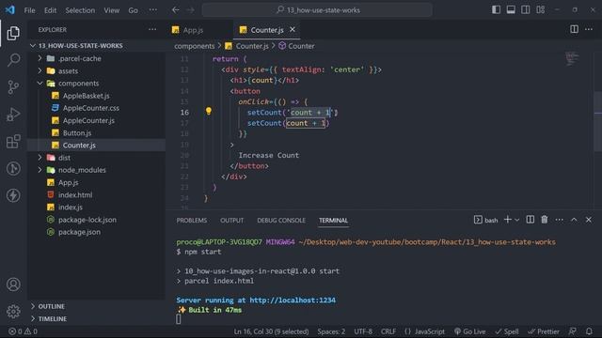Close the terminal panel

coord(589,220)
